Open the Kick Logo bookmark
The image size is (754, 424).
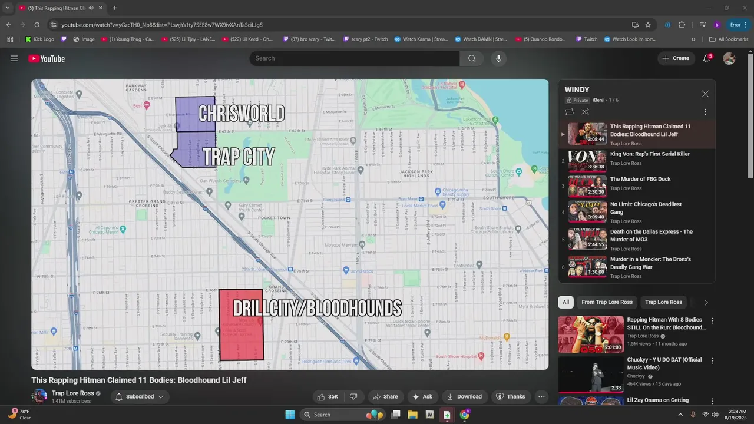[39, 39]
